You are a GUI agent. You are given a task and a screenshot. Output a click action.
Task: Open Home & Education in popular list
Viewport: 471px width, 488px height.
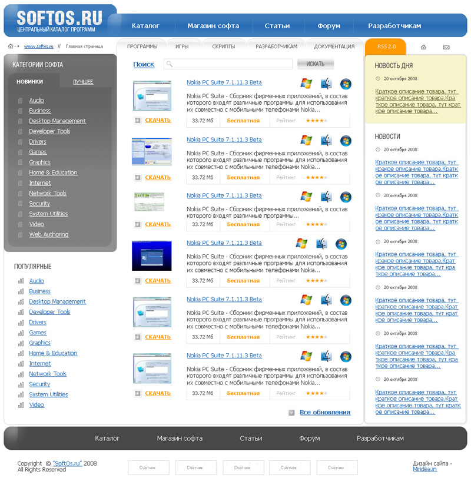53,353
